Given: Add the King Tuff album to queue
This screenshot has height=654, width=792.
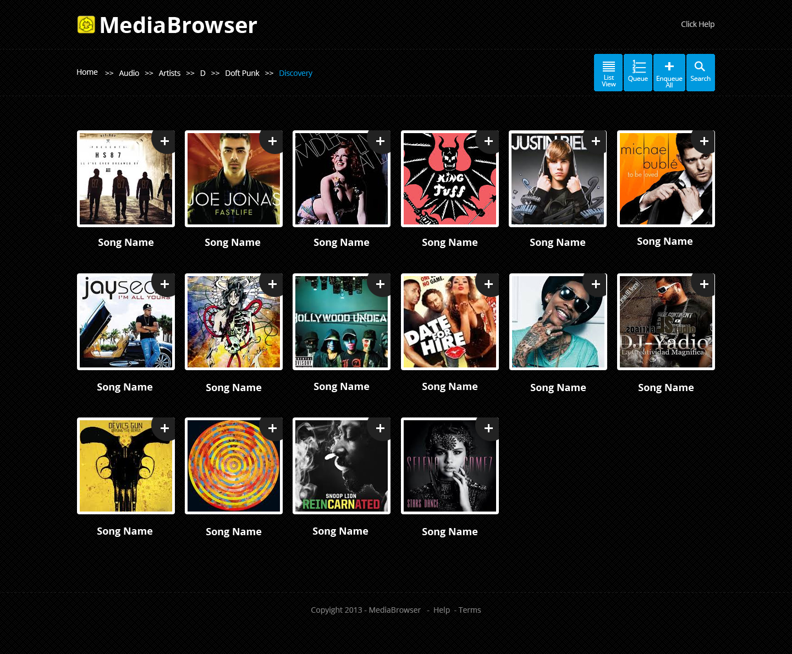Looking at the screenshot, I should 488,141.
